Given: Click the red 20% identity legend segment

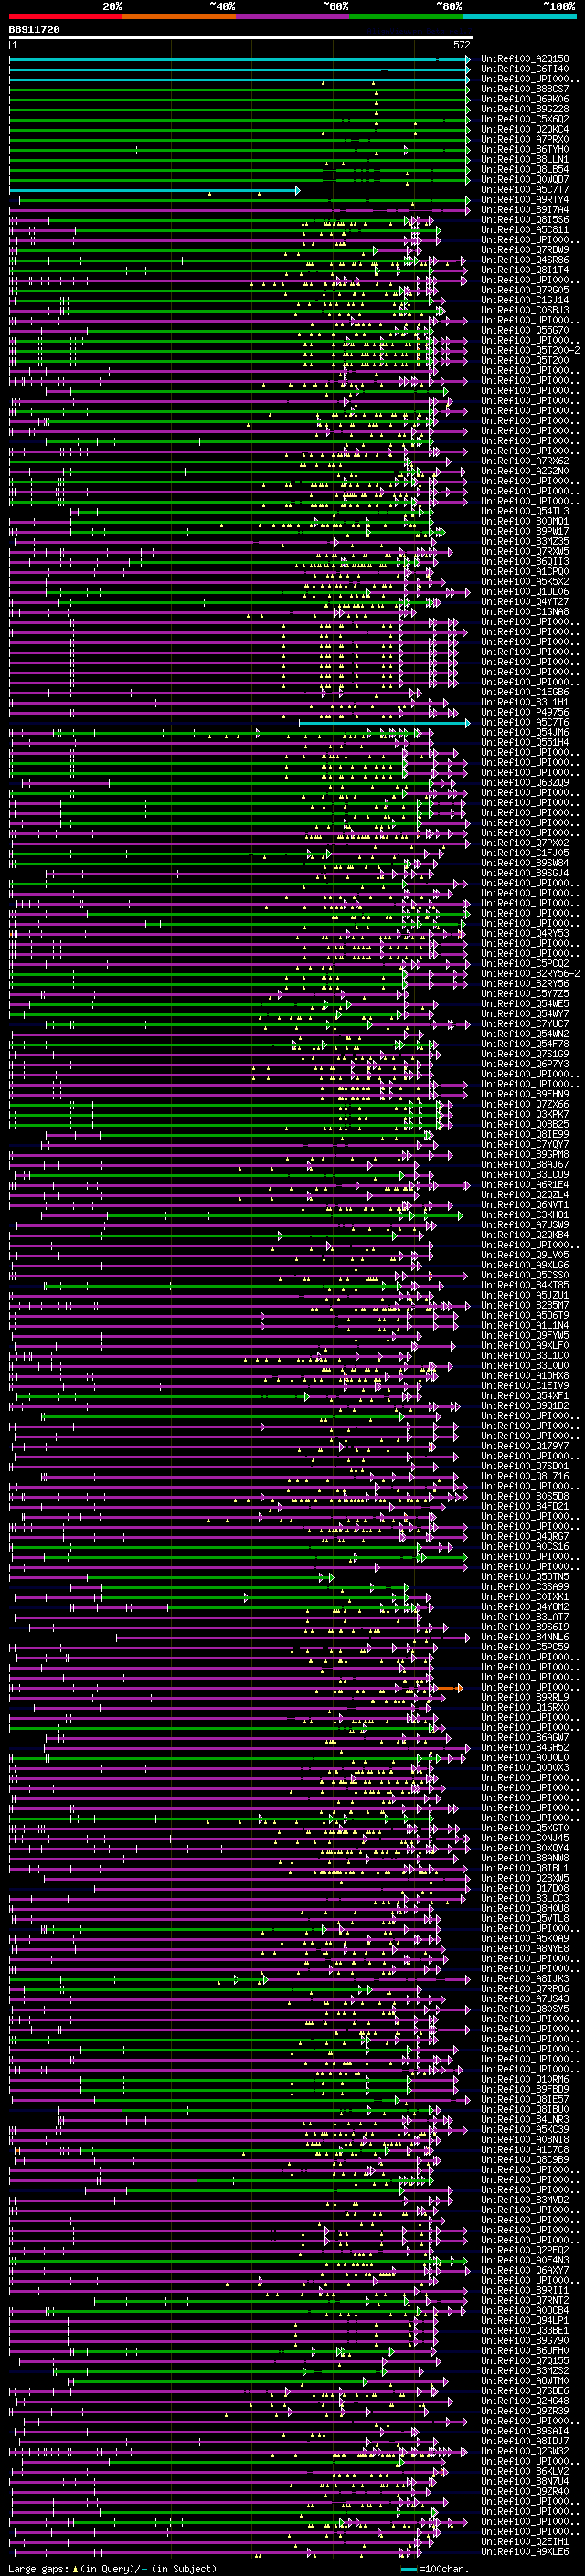Looking at the screenshot, I should [x=66, y=16].
